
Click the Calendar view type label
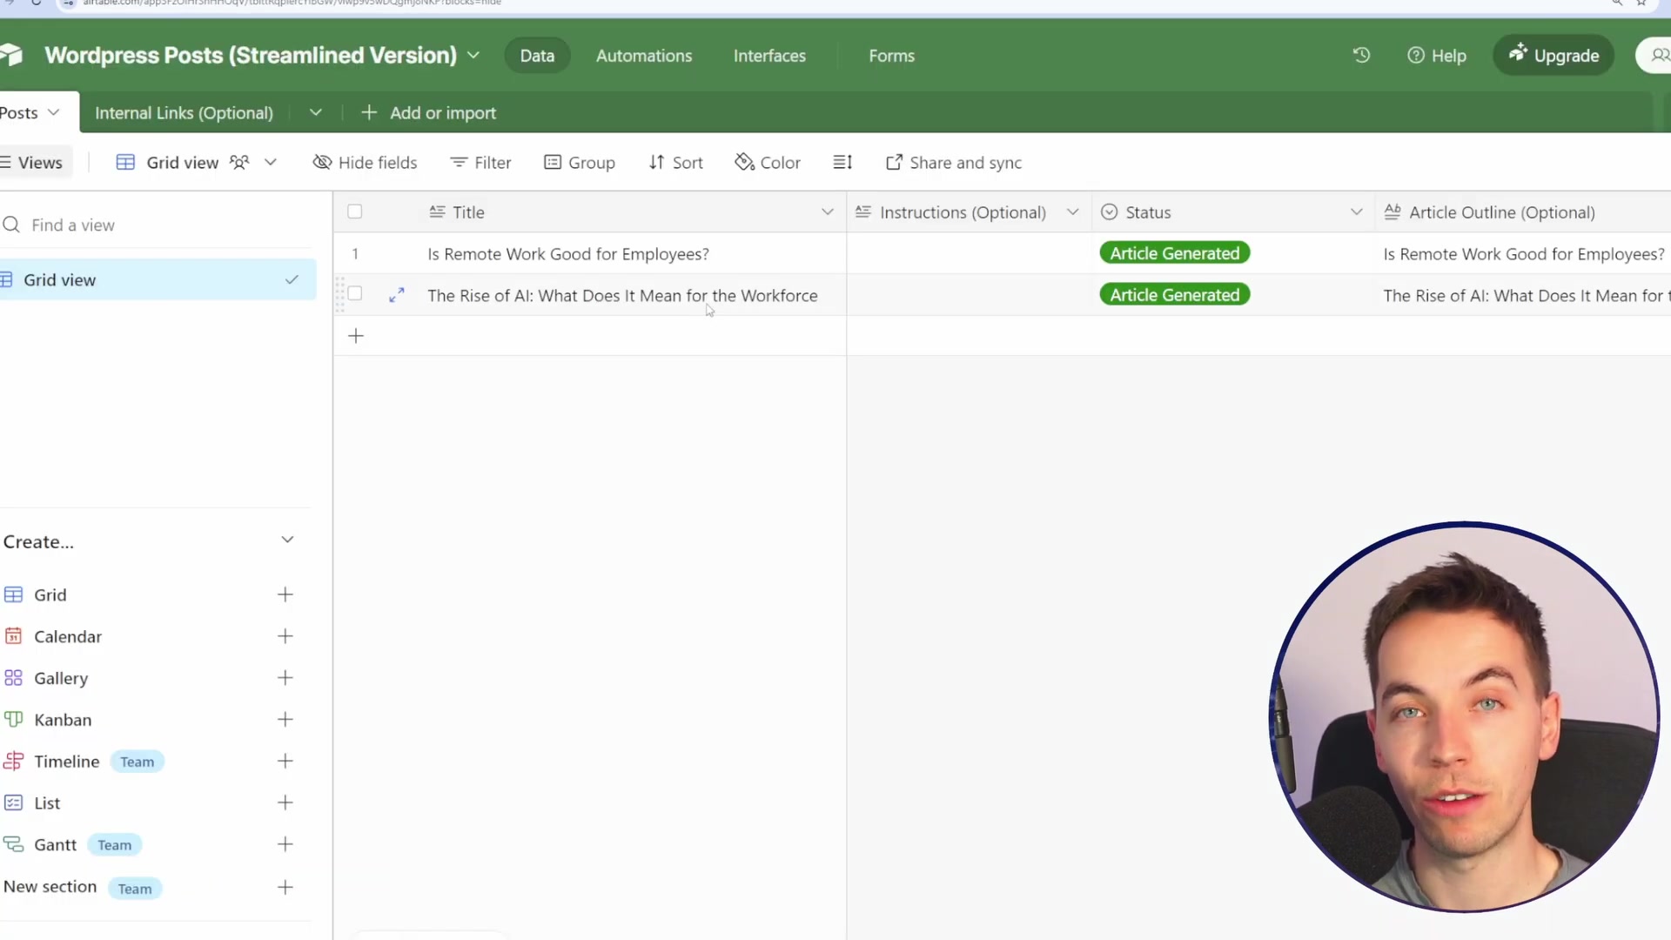68,637
